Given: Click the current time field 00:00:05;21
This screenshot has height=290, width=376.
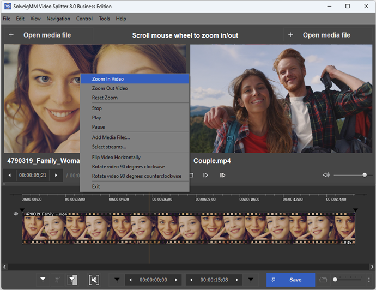Looking at the screenshot, I should click(33, 176).
